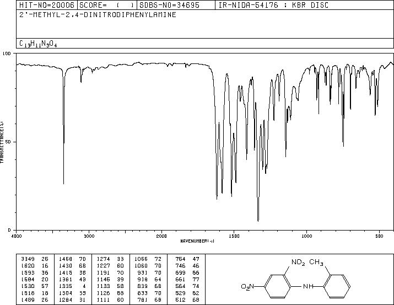
Task: Click peak value 1620 in the table
Action: click(x=28, y=265)
